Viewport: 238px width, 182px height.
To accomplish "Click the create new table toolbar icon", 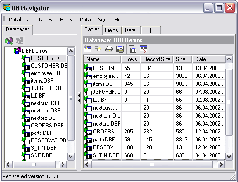I will point(88,49).
